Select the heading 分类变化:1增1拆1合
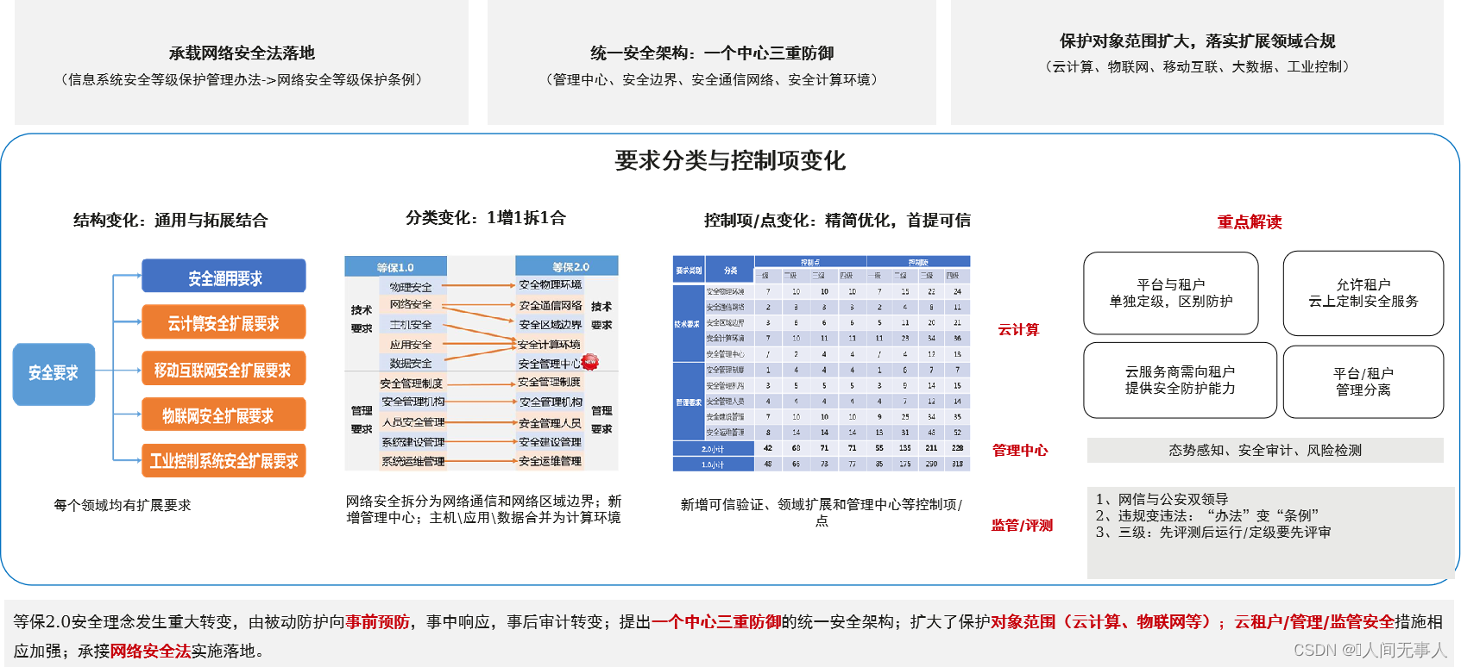 click(486, 218)
